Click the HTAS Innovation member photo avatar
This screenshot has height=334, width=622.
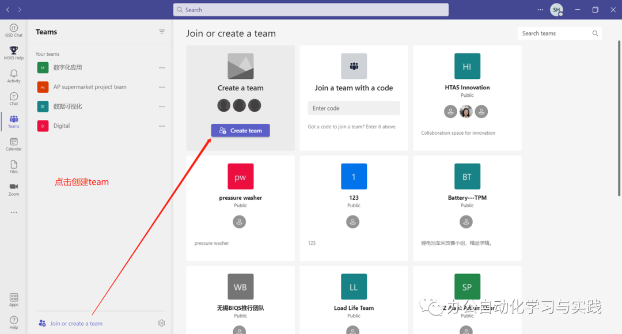[466, 112]
